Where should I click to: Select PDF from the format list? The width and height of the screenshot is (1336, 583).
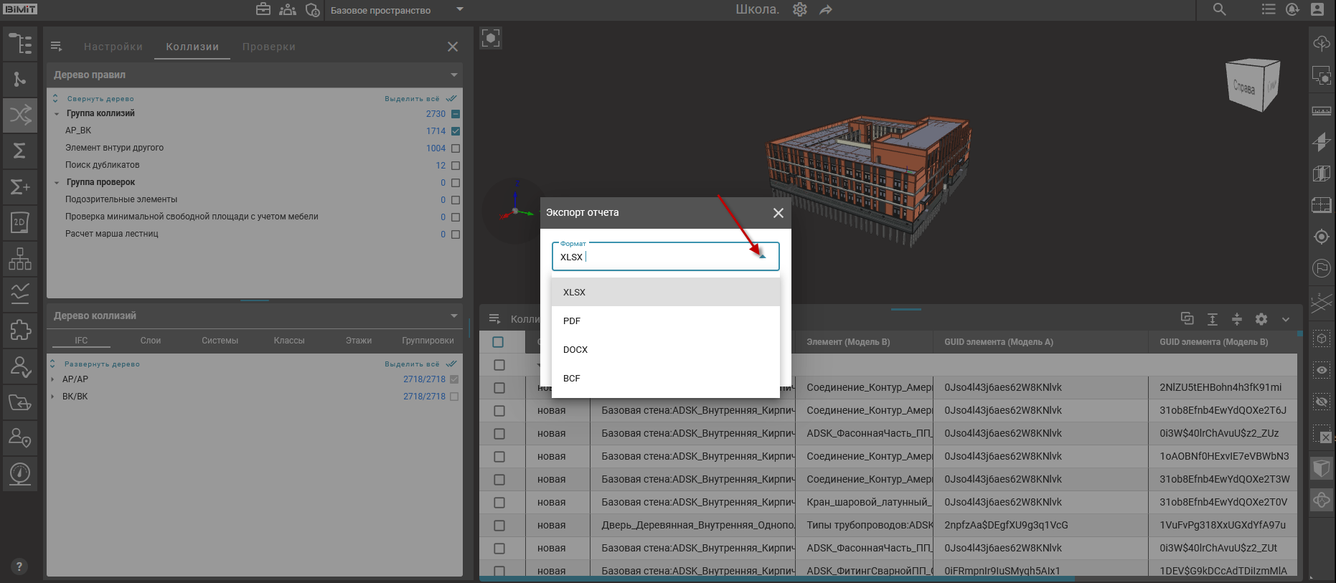pyautogui.click(x=572, y=321)
